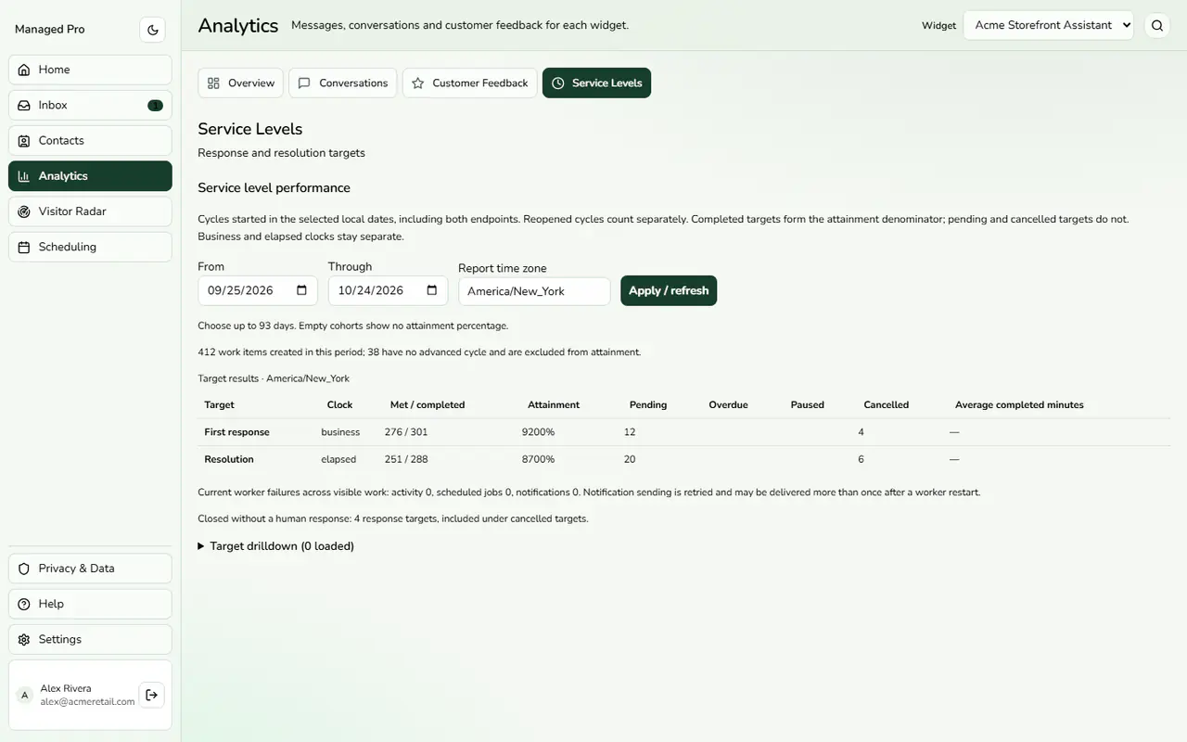This screenshot has height=742, width=1187.
Task: Open the Through date calendar picker
Action: (x=431, y=290)
